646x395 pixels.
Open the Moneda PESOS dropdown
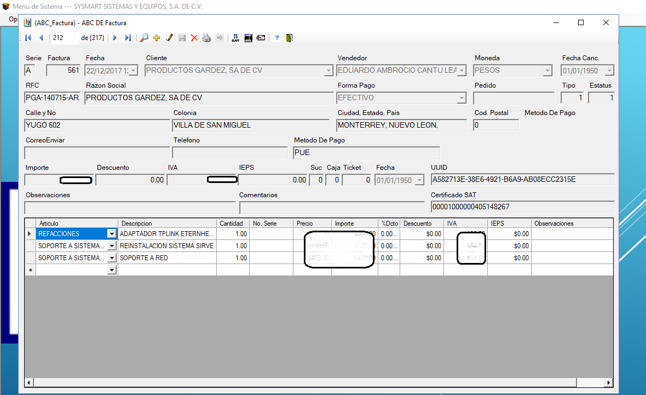pos(547,71)
